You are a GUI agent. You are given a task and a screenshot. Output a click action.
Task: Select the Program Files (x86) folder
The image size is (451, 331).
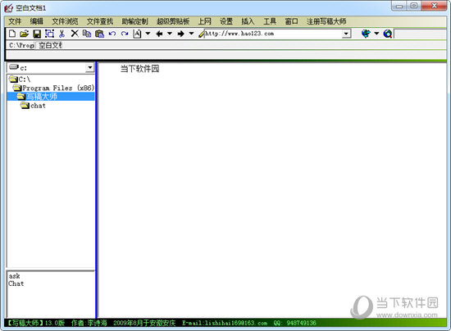tap(53, 88)
